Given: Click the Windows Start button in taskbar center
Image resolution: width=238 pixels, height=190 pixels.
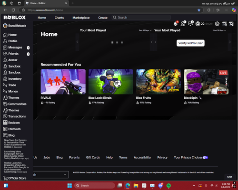Looking at the screenshot, I should coord(69,186).
